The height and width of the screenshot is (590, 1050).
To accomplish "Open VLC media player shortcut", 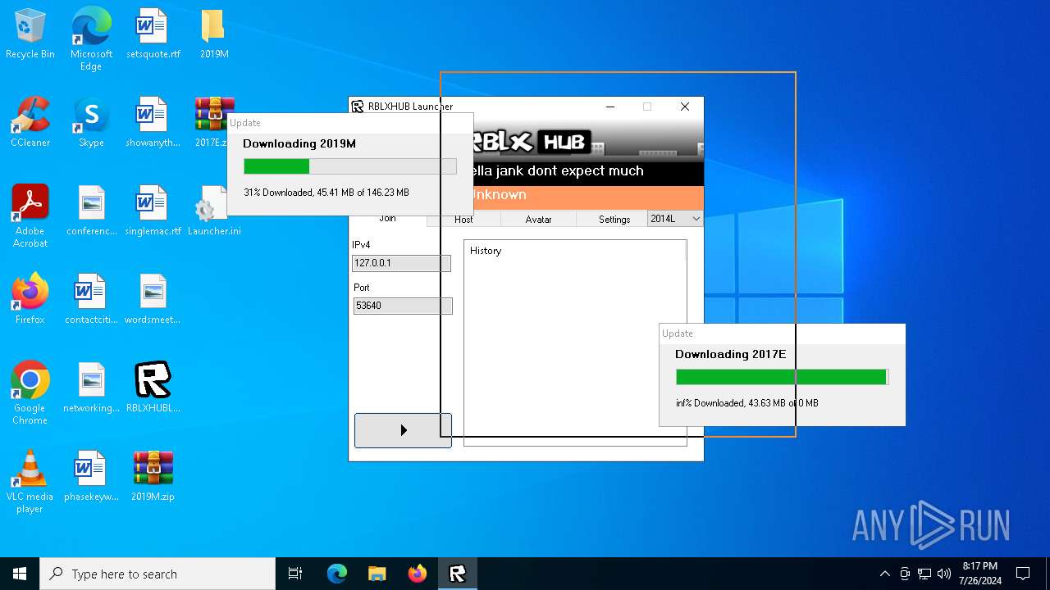I will pyautogui.click(x=30, y=482).
